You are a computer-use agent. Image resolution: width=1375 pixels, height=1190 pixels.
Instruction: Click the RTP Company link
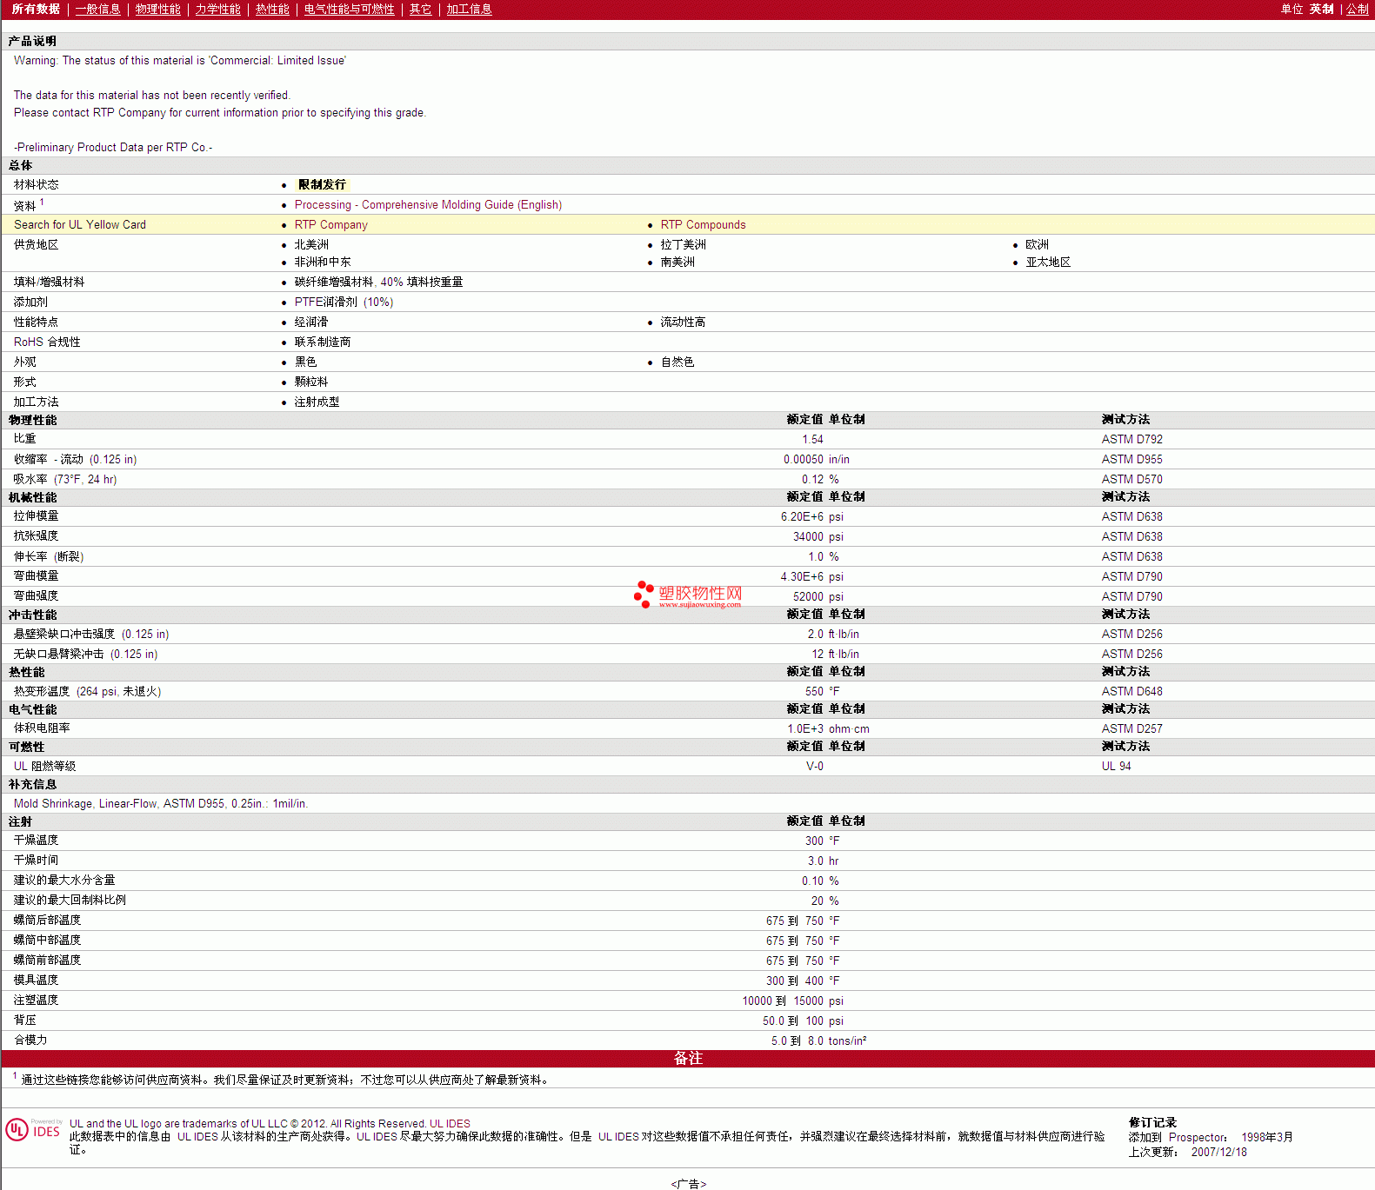click(330, 225)
